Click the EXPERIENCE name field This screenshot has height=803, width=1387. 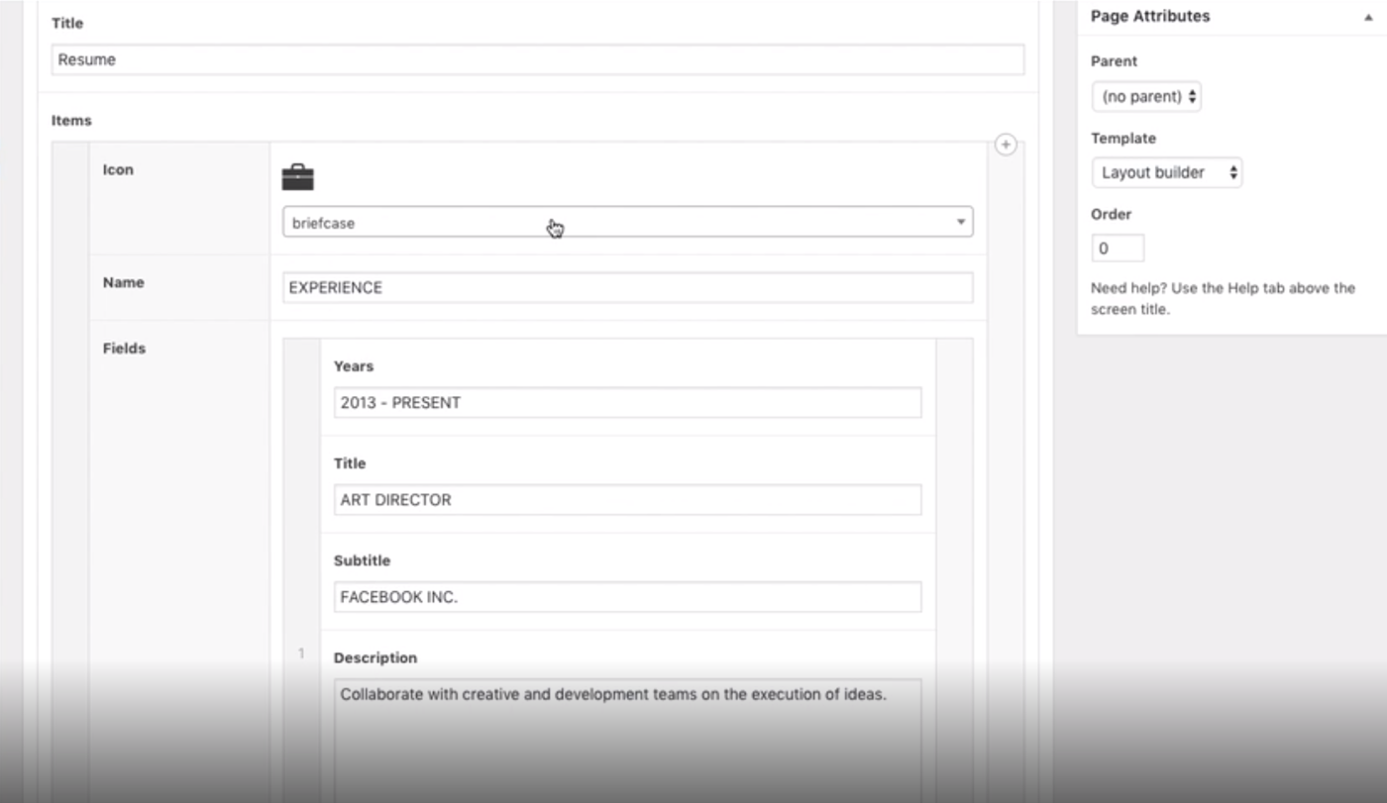pyautogui.click(x=627, y=288)
